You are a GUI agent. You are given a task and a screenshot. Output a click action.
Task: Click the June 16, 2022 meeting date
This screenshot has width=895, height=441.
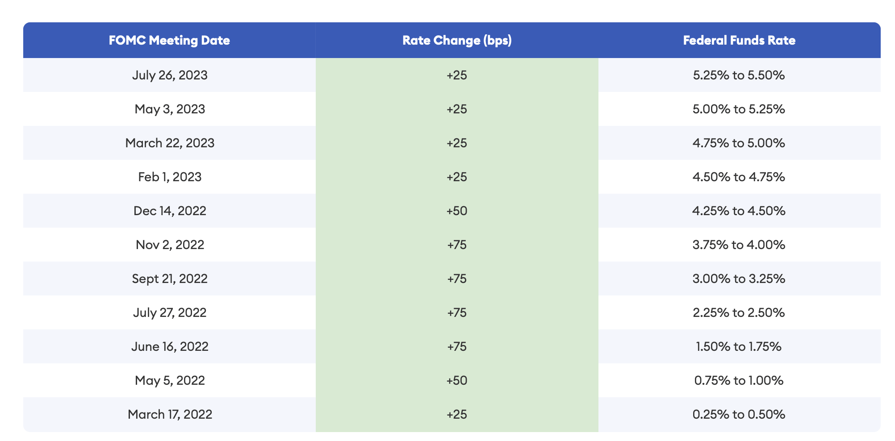point(170,346)
